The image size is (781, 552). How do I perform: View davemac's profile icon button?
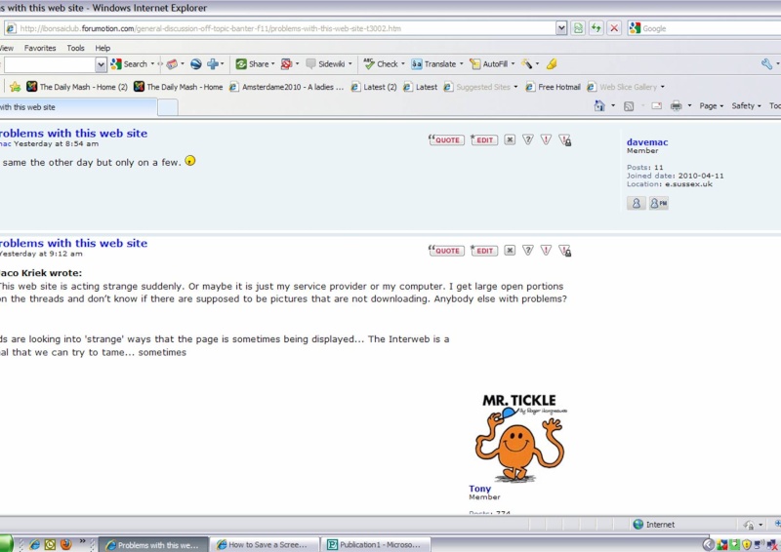click(x=637, y=203)
